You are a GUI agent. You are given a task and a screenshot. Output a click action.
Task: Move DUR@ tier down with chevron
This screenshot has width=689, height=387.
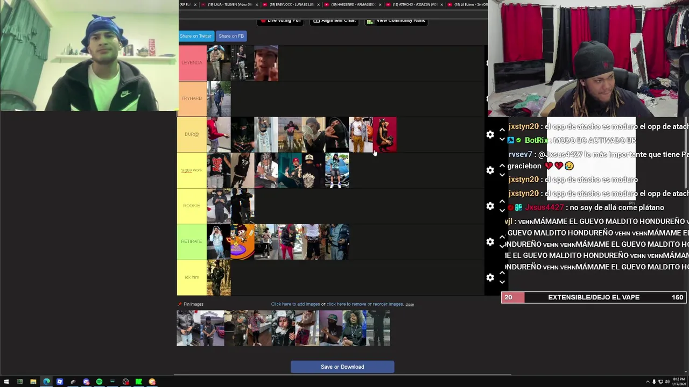coord(502,139)
